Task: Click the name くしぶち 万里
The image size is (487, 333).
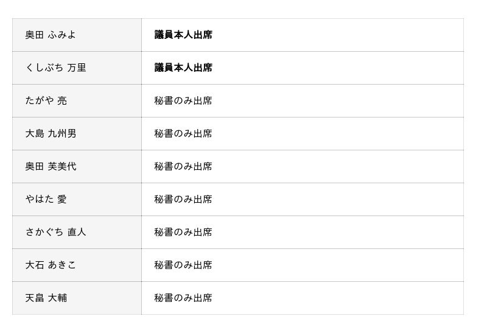Action: (55, 68)
